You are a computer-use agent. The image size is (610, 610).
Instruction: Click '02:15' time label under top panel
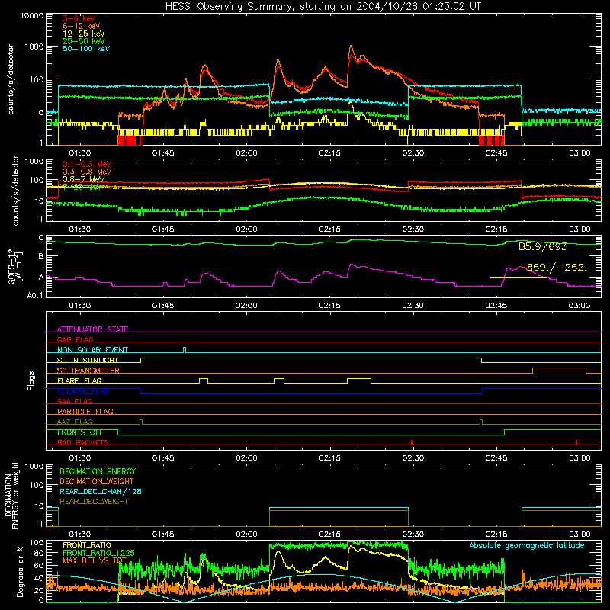[x=329, y=153]
